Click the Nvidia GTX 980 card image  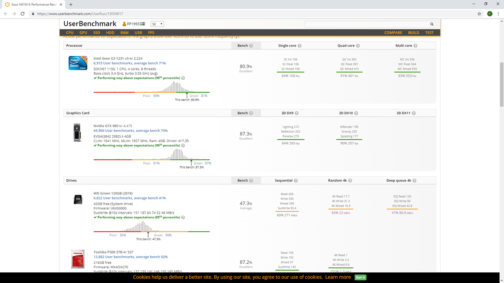click(78, 133)
